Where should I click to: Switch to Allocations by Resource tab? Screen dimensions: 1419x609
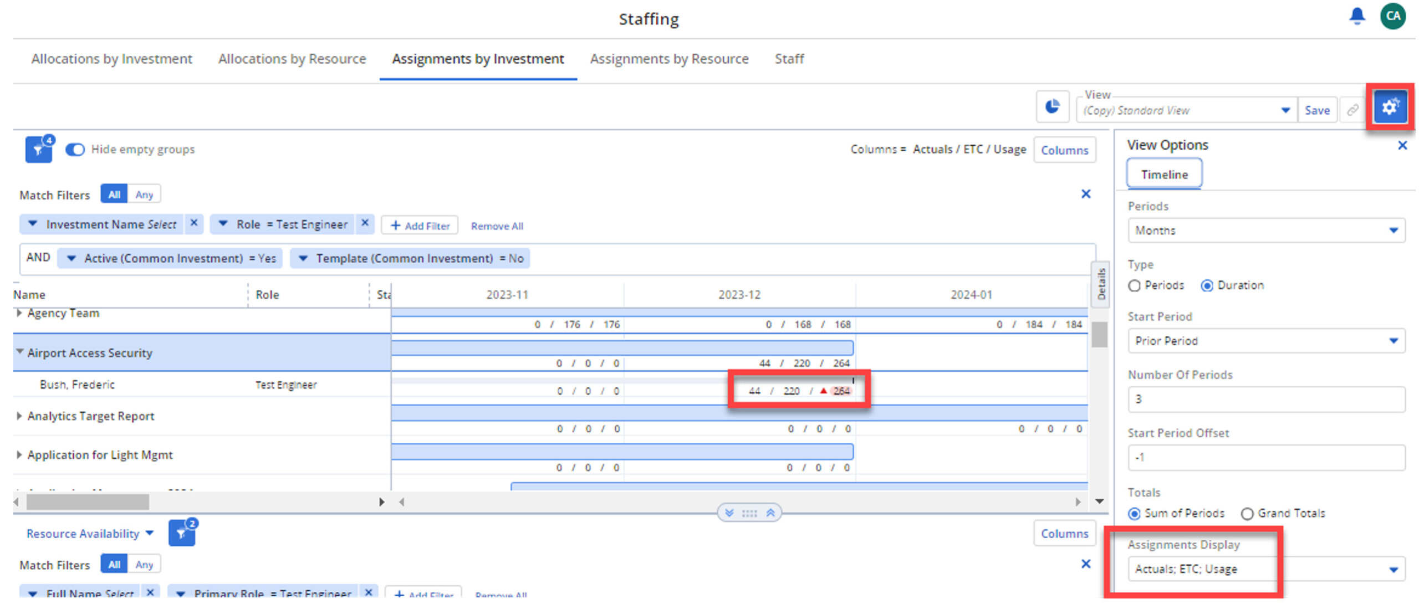pyautogui.click(x=292, y=59)
